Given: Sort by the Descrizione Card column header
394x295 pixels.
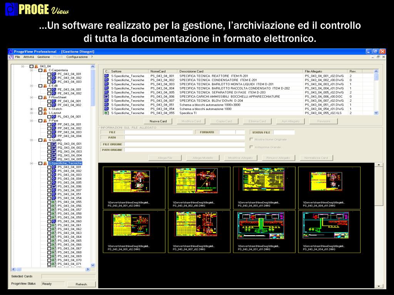Looking at the screenshot, I should click(x=240, y=71).
